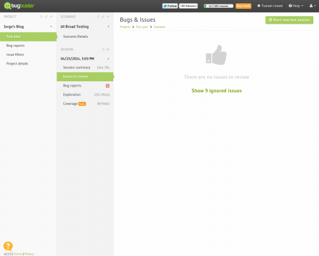Edit the project with the pencil icon

point(46,17)
